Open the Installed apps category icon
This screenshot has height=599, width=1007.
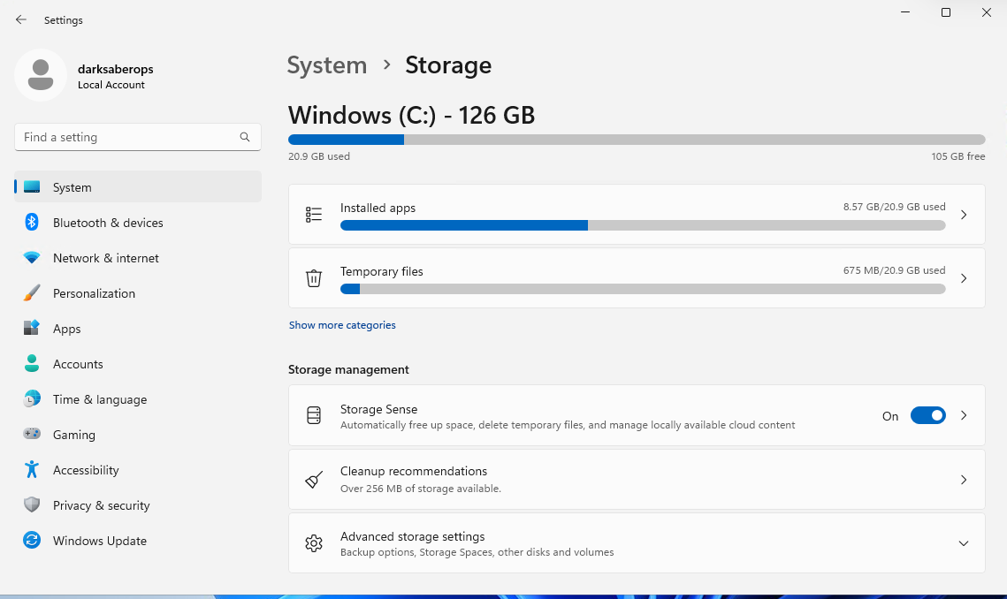coord(314,214)
